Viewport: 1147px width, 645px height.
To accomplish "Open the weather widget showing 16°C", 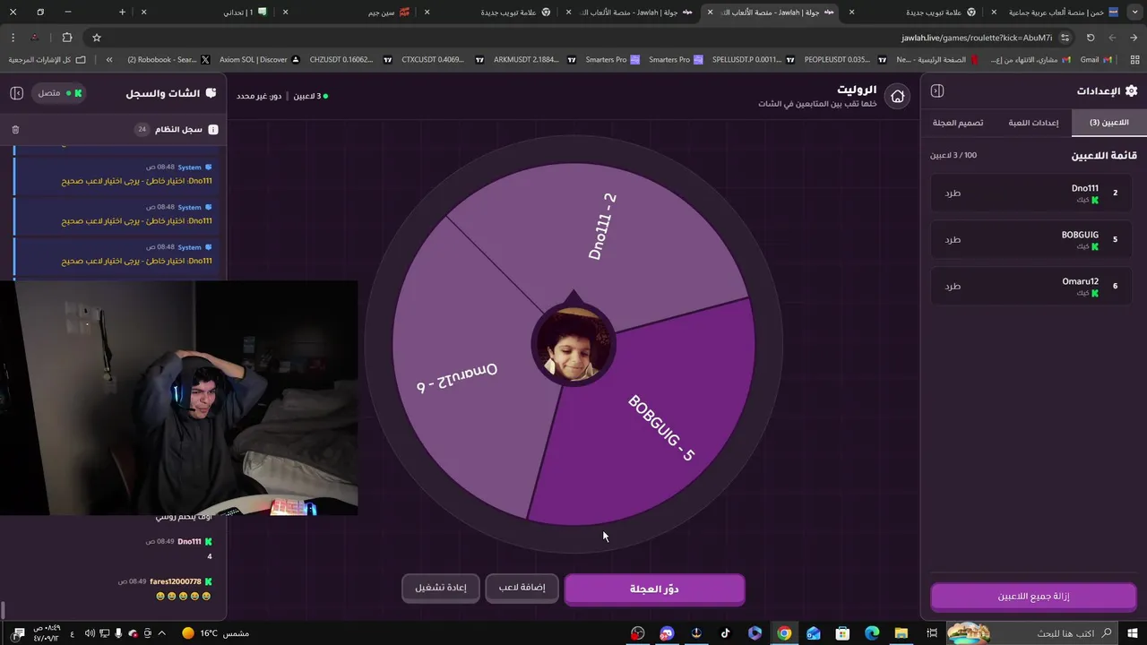I will click(x=215, y=633).
